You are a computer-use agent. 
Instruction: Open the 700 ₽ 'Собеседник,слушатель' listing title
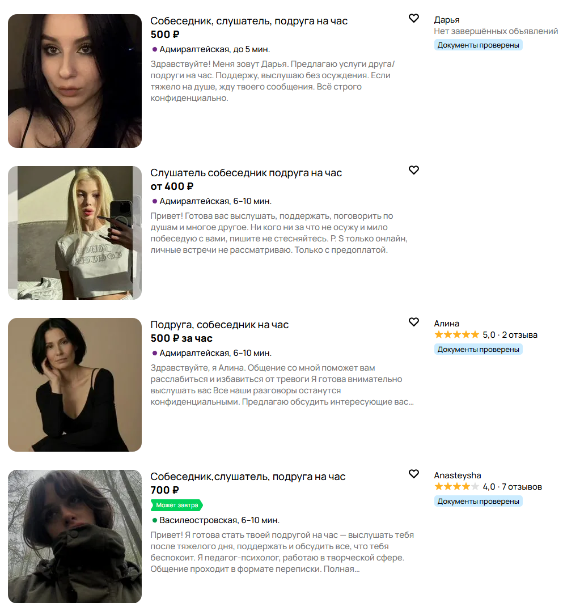coord(248,477)
